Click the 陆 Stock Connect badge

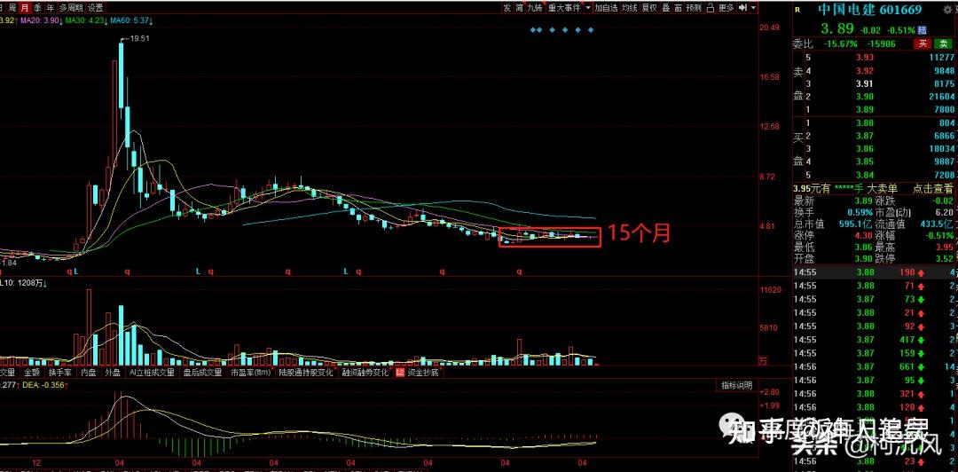tap(922, 29)
